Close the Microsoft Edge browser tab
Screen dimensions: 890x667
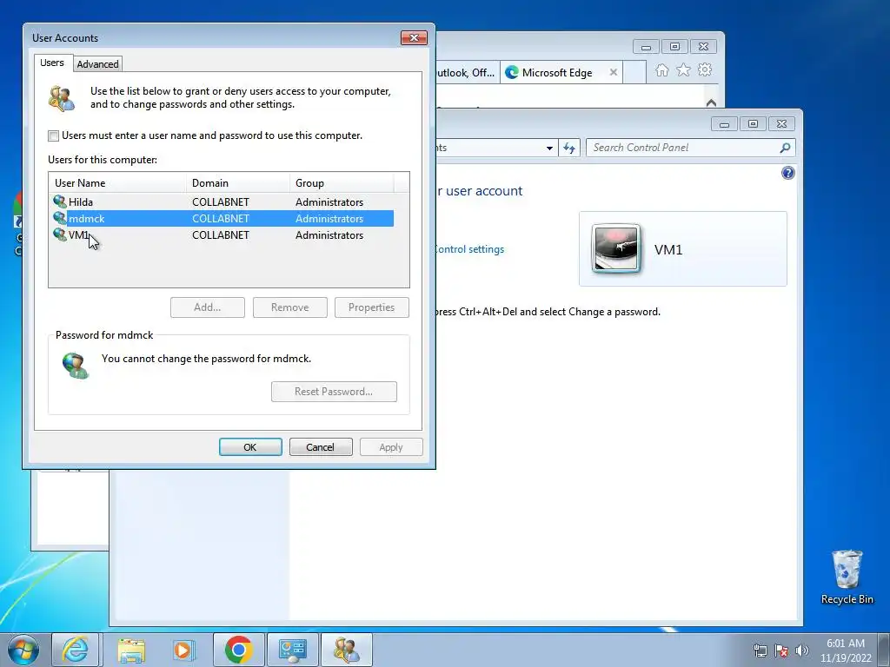tap(613, 73)
